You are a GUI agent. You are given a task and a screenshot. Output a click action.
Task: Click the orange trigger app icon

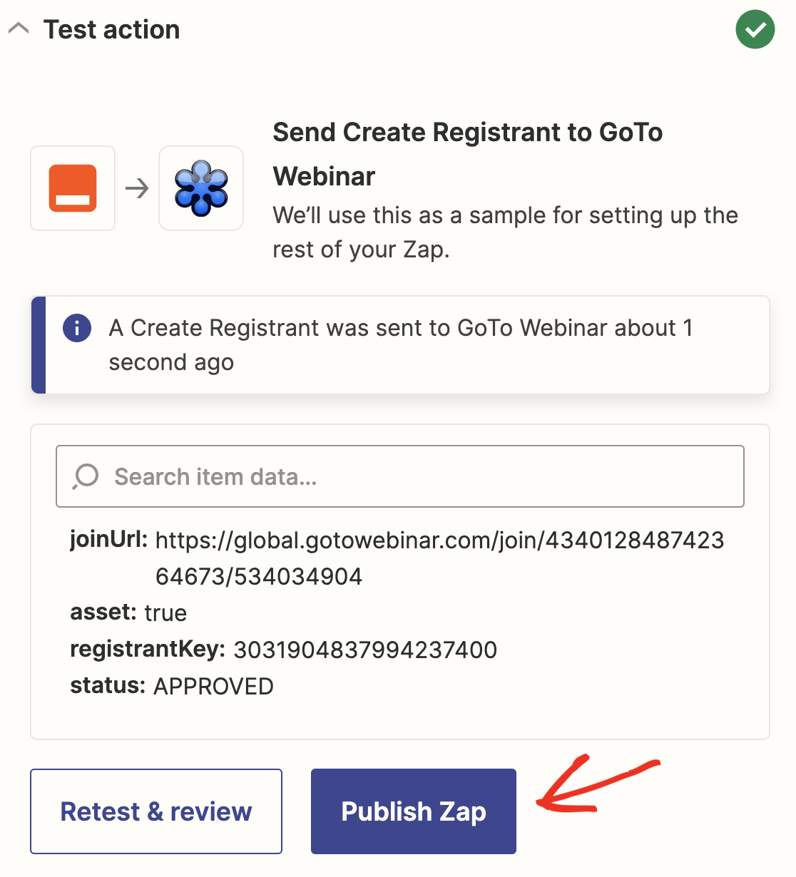click(73, 188)
